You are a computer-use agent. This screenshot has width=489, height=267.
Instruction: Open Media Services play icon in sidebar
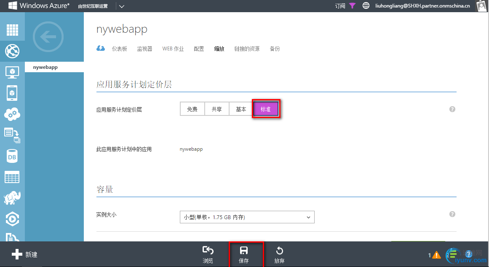pos(12,219)
